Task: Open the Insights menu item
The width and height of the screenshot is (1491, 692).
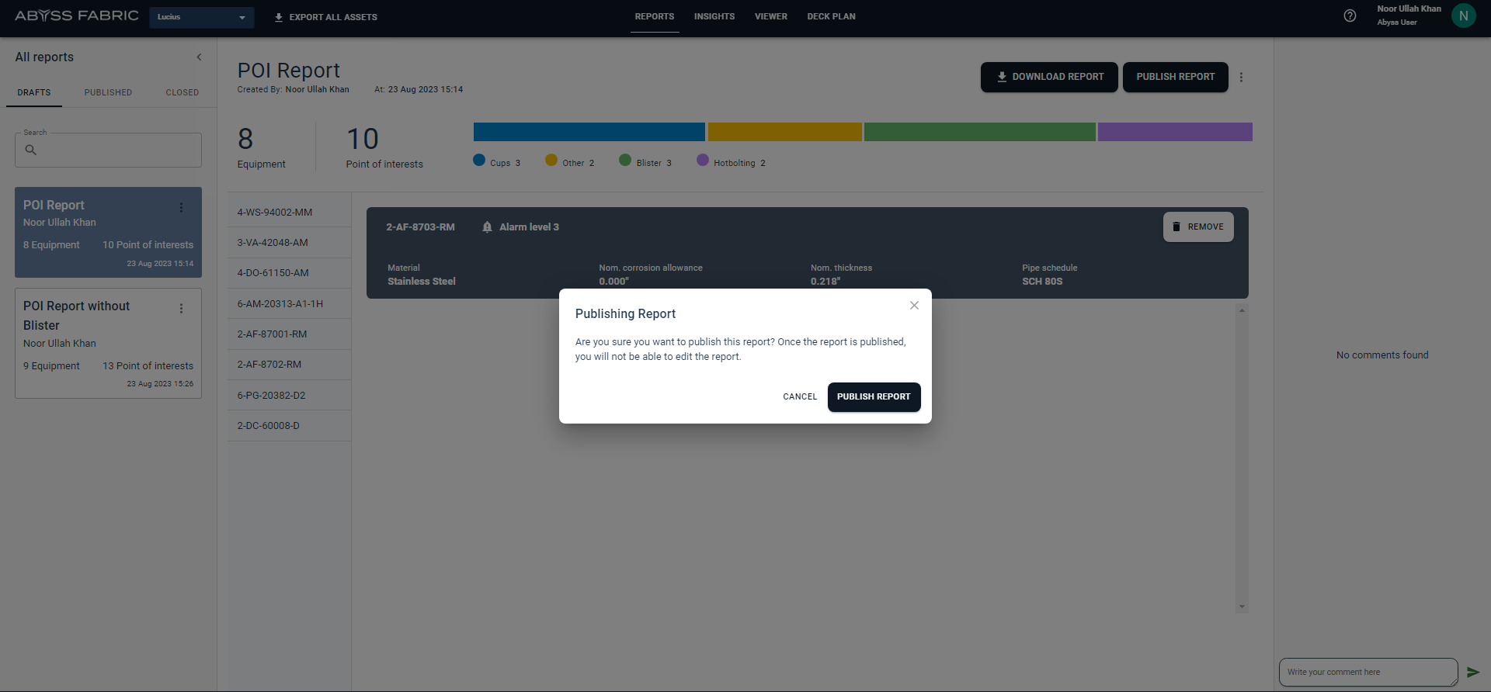Action: (x=714, y=17)
